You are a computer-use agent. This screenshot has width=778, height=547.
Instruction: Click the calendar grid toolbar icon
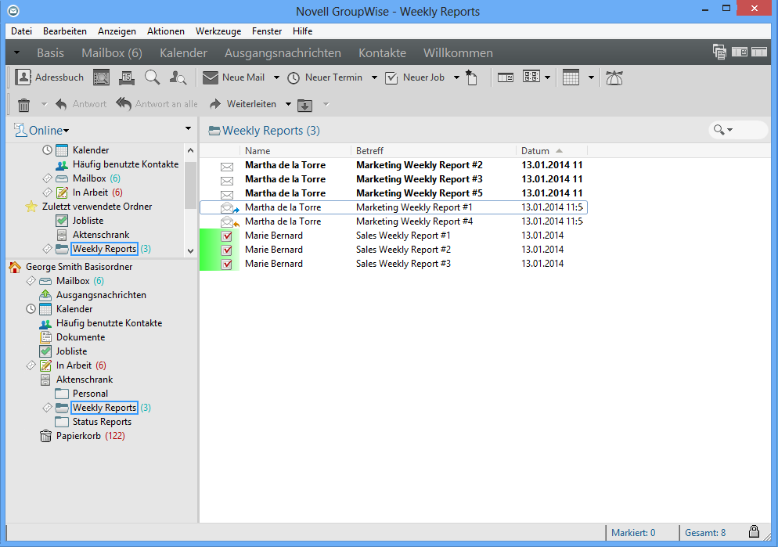[571, 77]
